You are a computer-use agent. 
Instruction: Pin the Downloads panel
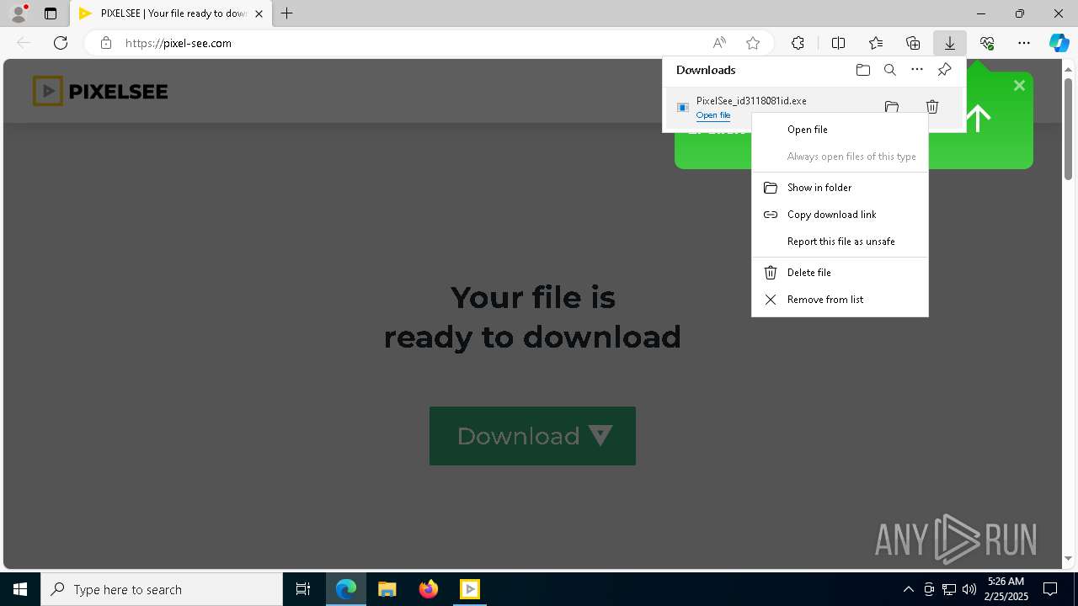click(x=944, y=70)
